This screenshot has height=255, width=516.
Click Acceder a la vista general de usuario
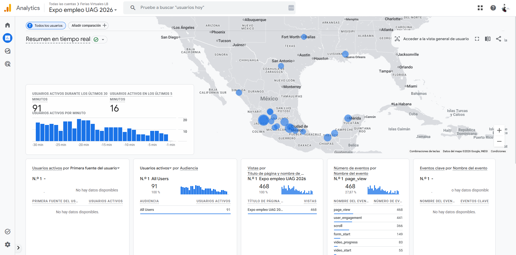click(436, 39)
